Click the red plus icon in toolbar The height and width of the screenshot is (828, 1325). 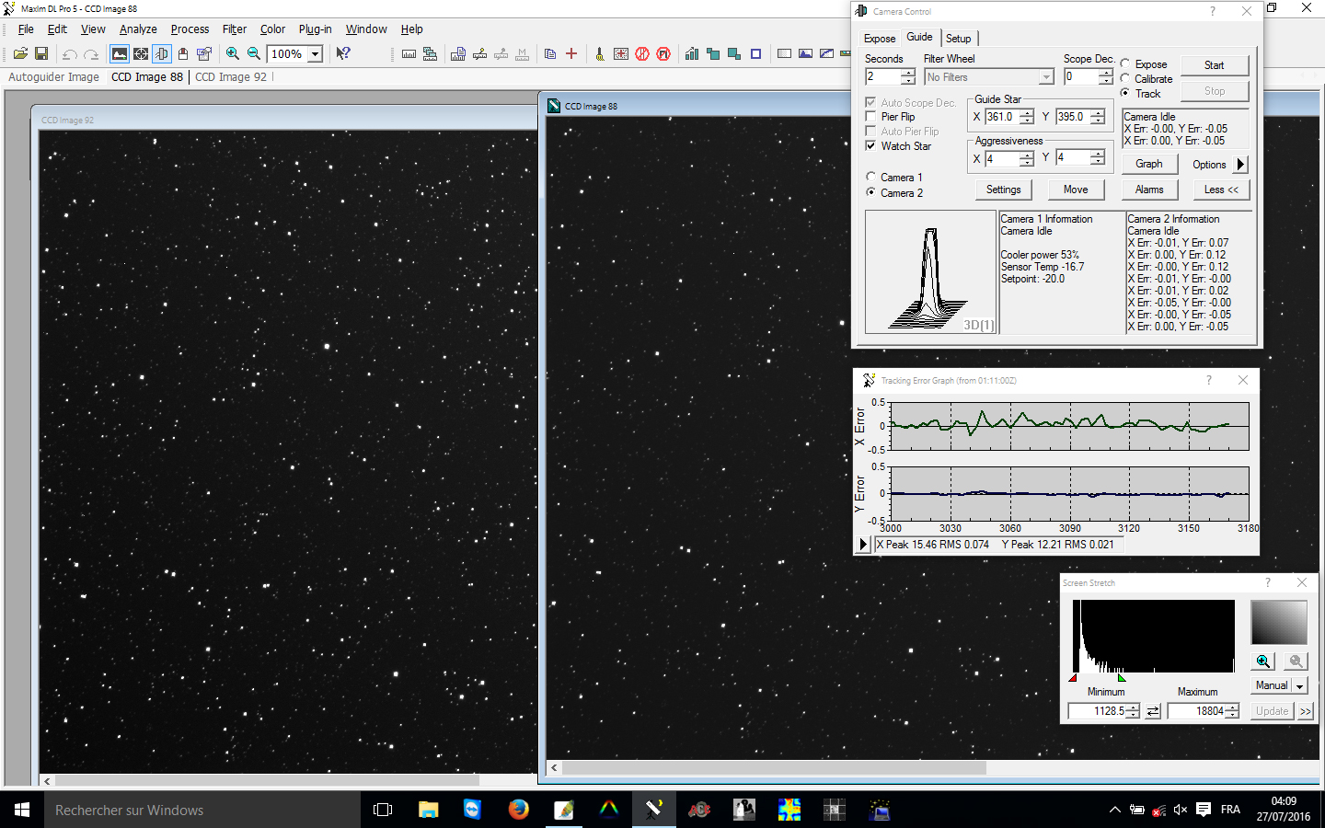click(571, 54)
